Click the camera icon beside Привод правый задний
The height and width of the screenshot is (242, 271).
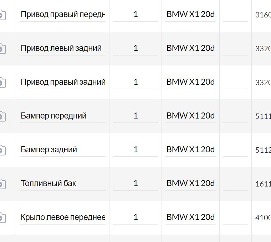[2, 83]
